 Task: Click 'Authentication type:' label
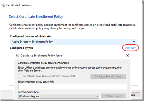pos(29,92)
